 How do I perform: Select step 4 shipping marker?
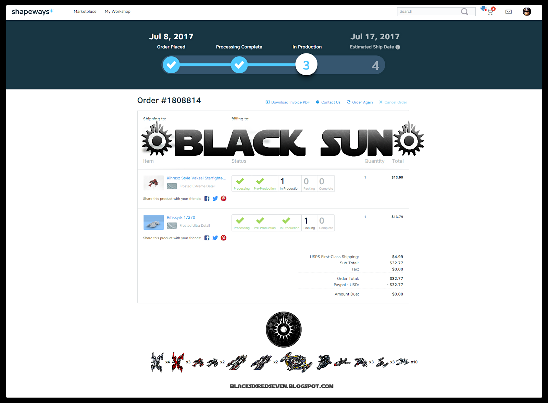coord(375,65)
